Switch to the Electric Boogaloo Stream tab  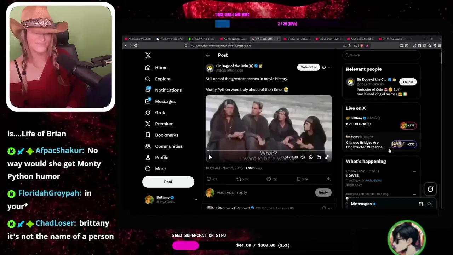234,39
